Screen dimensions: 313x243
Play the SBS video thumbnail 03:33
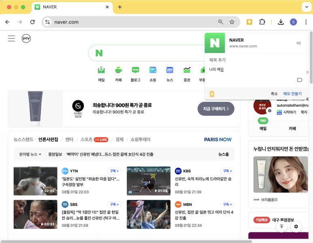[35, 214]
